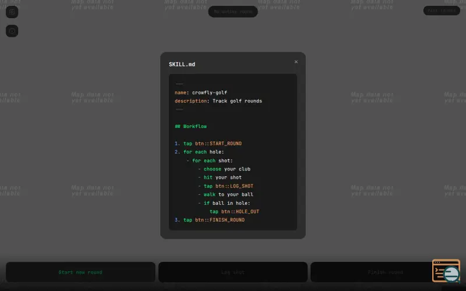Click the SKILL.md dialog title
The image size is (466, 291).
pyautogui.click(x=182, y=64)
